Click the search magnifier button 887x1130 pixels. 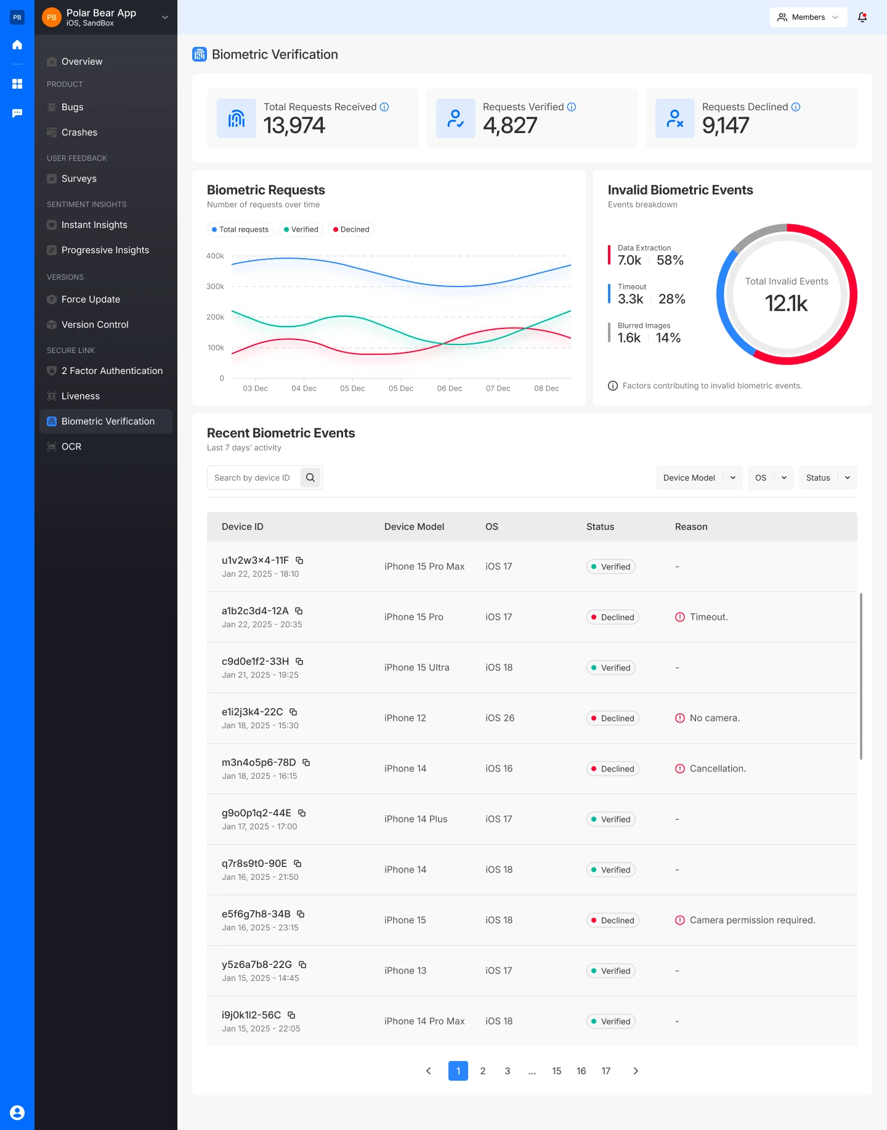point(310,478)
